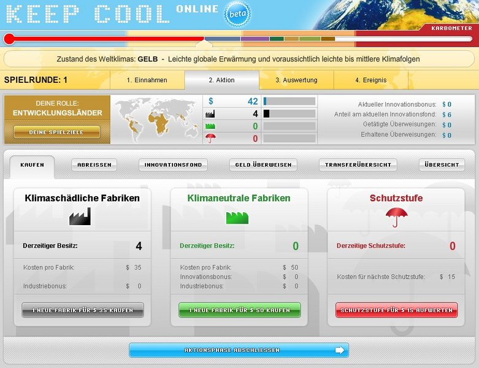Click Zustand des Weltklimas status message
479x368 pixels.
point(239,59)
